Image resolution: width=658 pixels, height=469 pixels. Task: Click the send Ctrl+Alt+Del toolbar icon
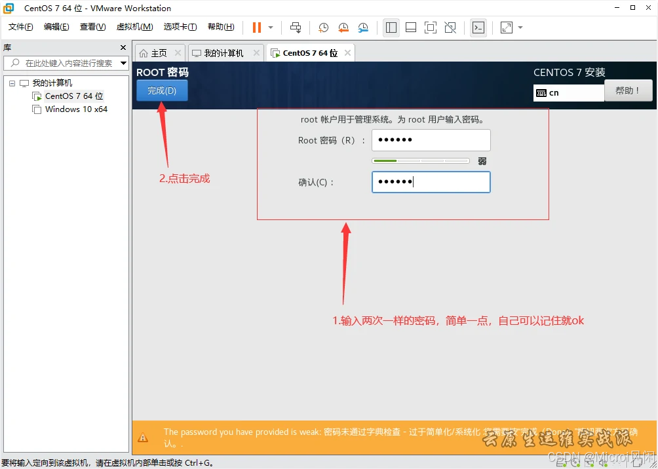point(296,28)
